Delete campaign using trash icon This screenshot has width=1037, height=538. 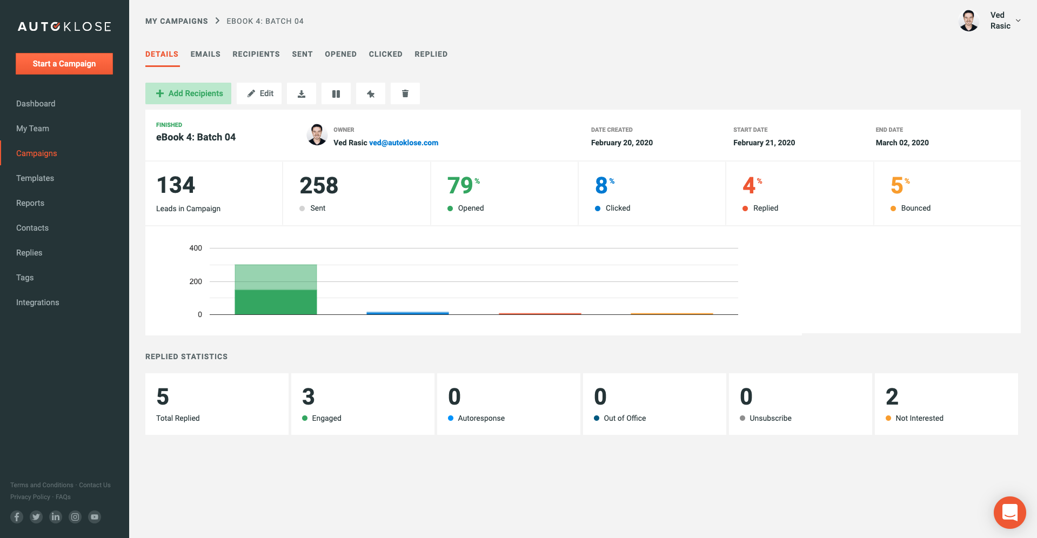click(x=405, y=93)
